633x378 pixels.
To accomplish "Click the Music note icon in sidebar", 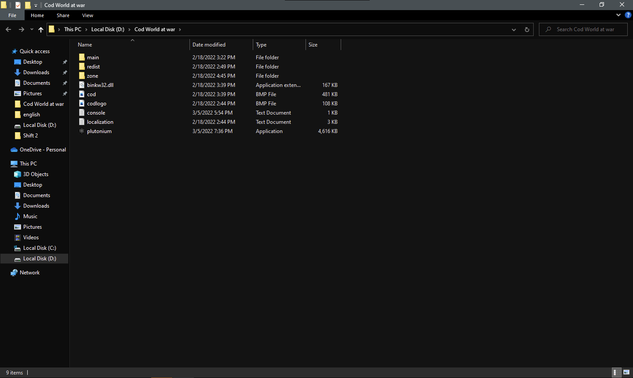I will (18, 216).
